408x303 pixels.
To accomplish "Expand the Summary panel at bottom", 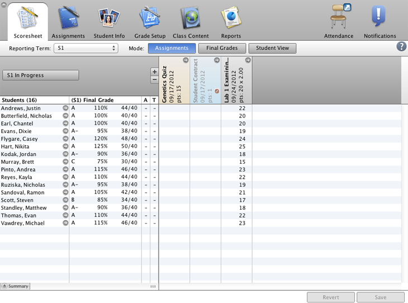I will (15, 286).
